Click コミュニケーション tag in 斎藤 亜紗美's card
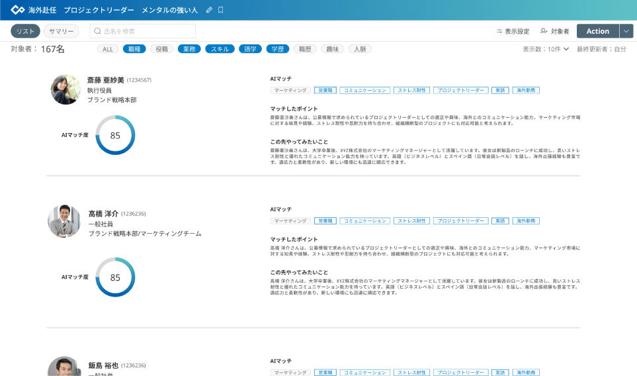637x376 pixels. (x=365, y=90)
